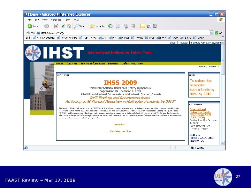The image size is (251, 188).
Task: Click the IHST logo in slide footer
Action: [x=223, y=177]
